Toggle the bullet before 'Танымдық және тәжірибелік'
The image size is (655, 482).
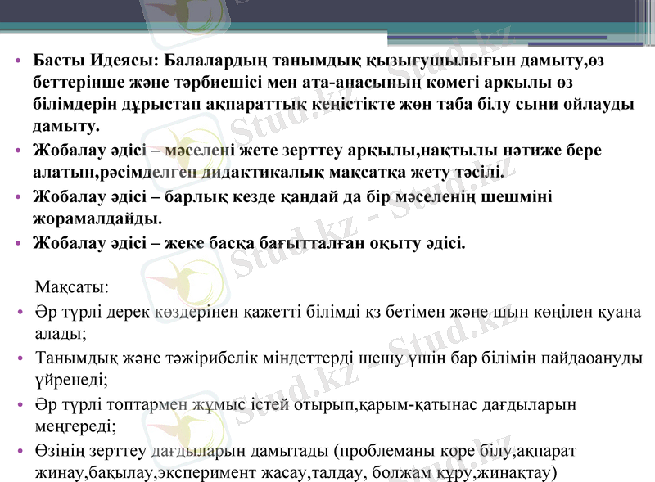(x=20, y=357)
